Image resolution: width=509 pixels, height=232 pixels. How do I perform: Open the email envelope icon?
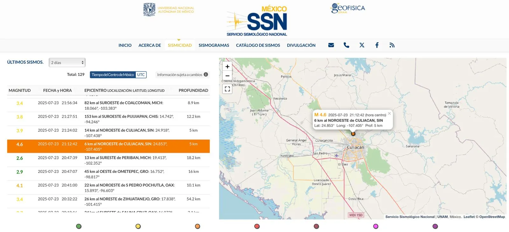[331, 45]
